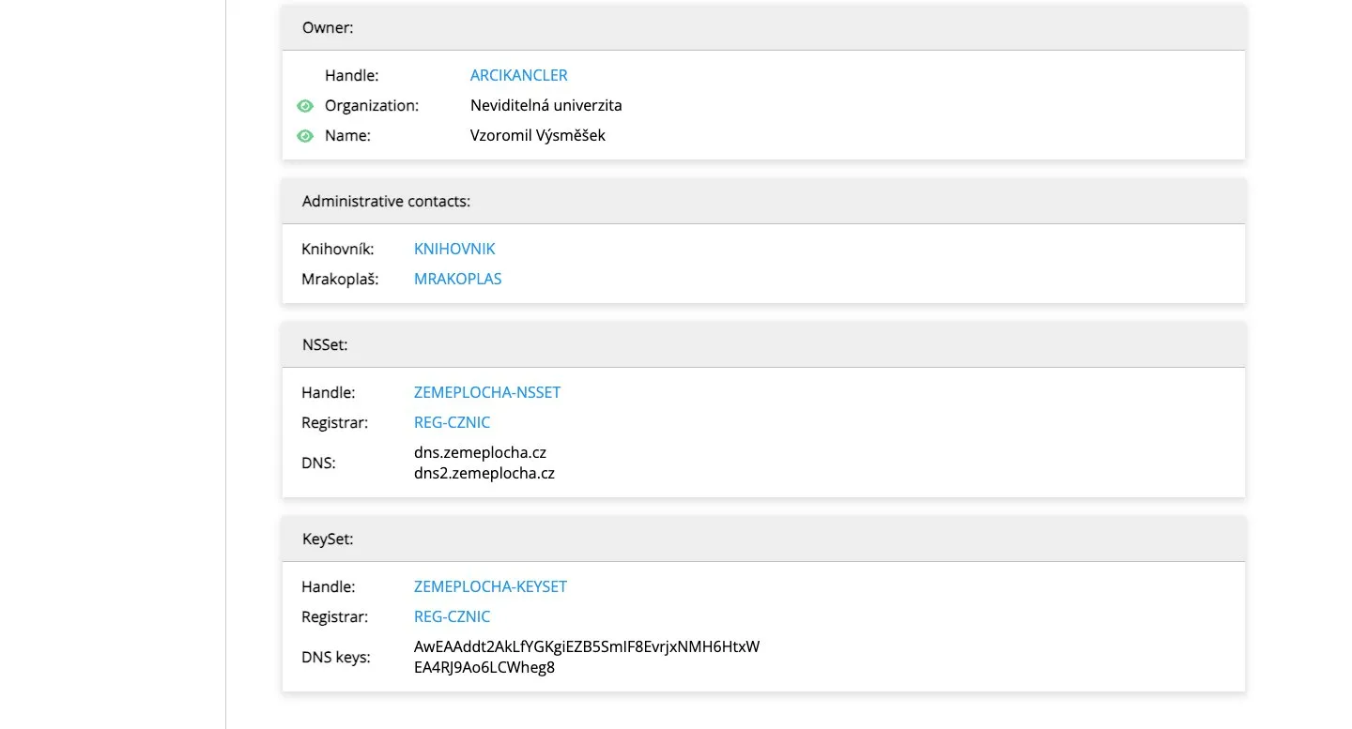Open the REG-CZNIC registrar link under NSSet
The height and width of the screenshot is (729, 1352).
point(453,422)
